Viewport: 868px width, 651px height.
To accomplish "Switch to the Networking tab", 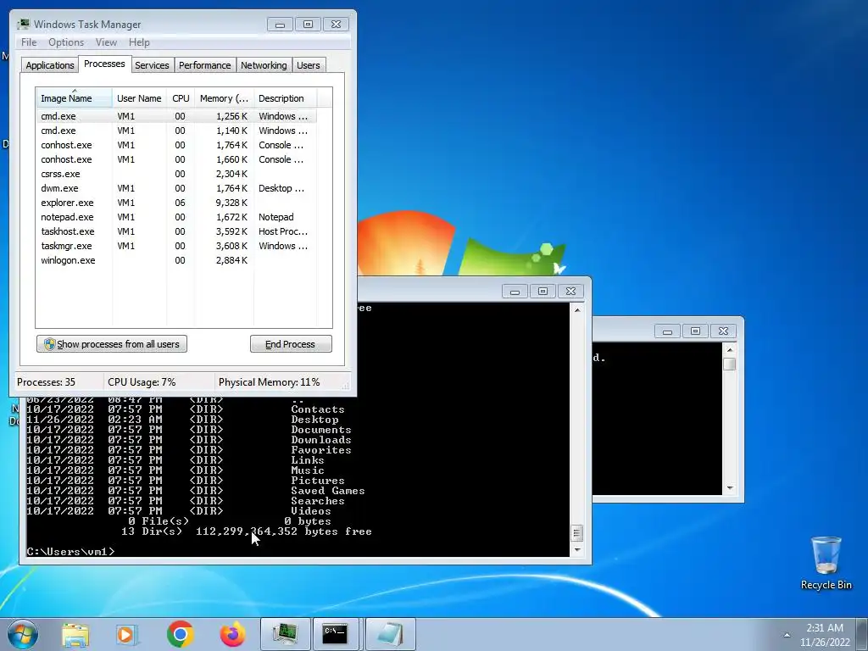I will click(x=264, y=65).
